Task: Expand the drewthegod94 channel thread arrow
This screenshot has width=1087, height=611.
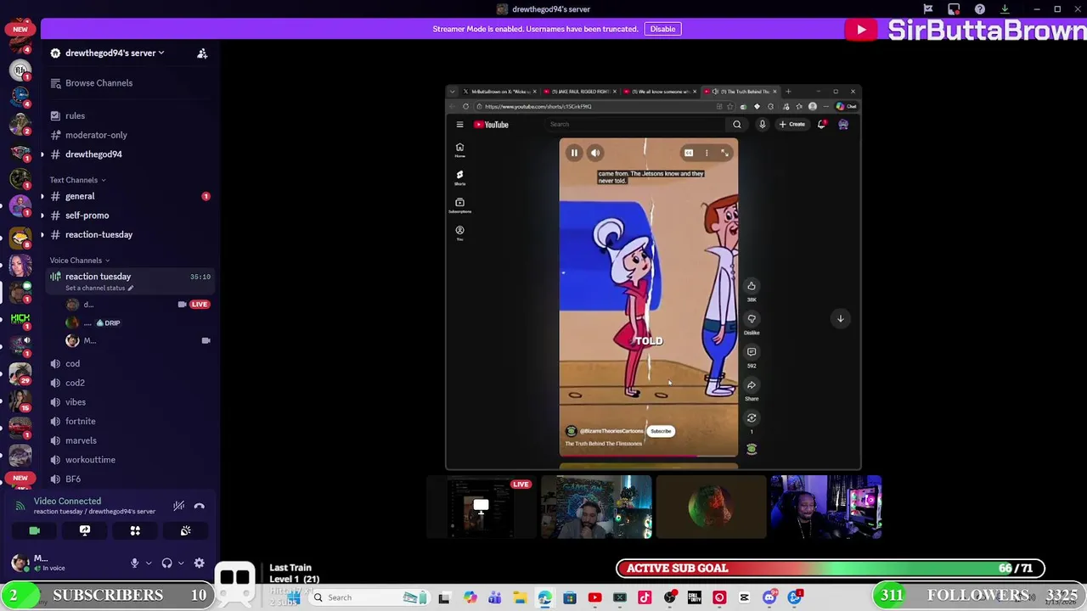Action: (42, 154)
